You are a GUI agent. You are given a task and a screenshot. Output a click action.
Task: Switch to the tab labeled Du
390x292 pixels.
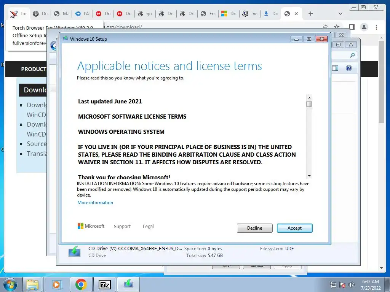(40, 14)
